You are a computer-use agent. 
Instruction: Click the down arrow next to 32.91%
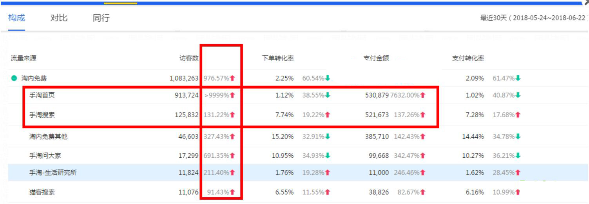pos(328,137)
